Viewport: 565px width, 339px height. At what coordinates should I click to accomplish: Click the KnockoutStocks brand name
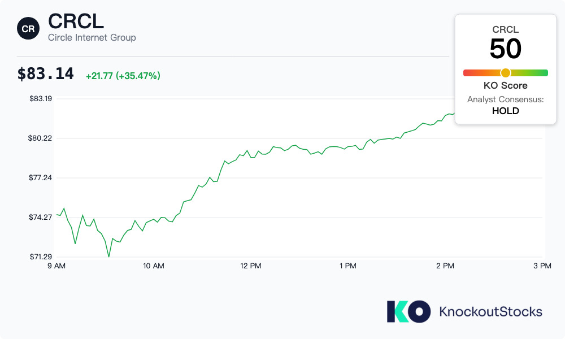491,311
